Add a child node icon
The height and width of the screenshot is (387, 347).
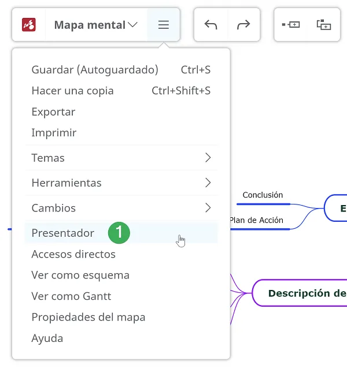[324, 25]
